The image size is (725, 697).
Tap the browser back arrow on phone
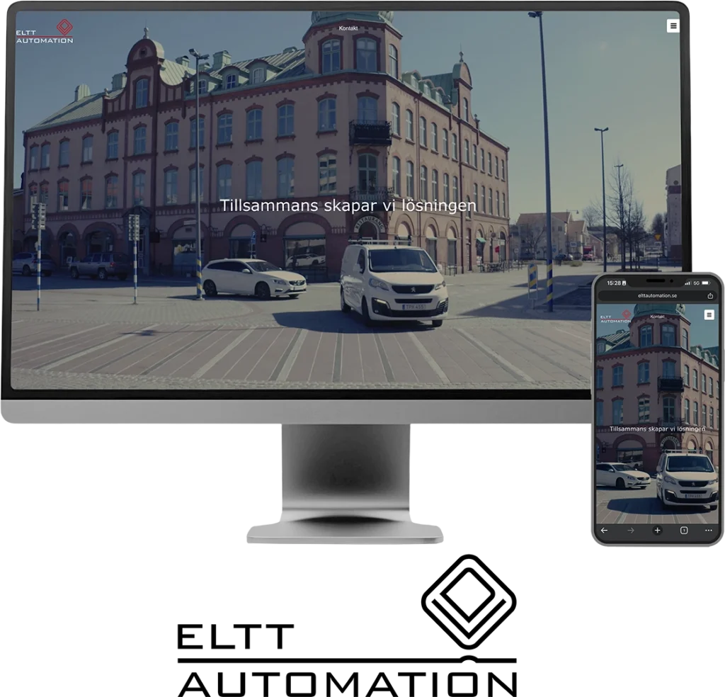(604, 530)
